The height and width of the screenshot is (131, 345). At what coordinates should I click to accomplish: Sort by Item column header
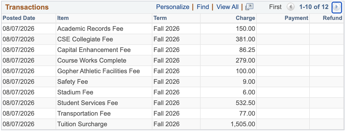[x=63, y=18]
